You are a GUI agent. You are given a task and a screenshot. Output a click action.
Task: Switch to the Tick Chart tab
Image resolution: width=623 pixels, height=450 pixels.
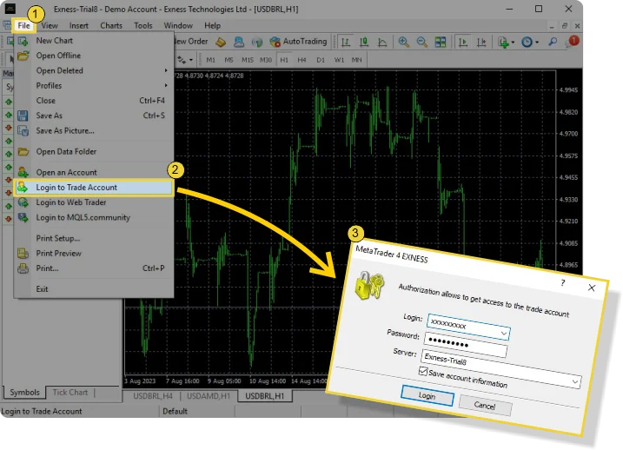click(x=70, y=393)
